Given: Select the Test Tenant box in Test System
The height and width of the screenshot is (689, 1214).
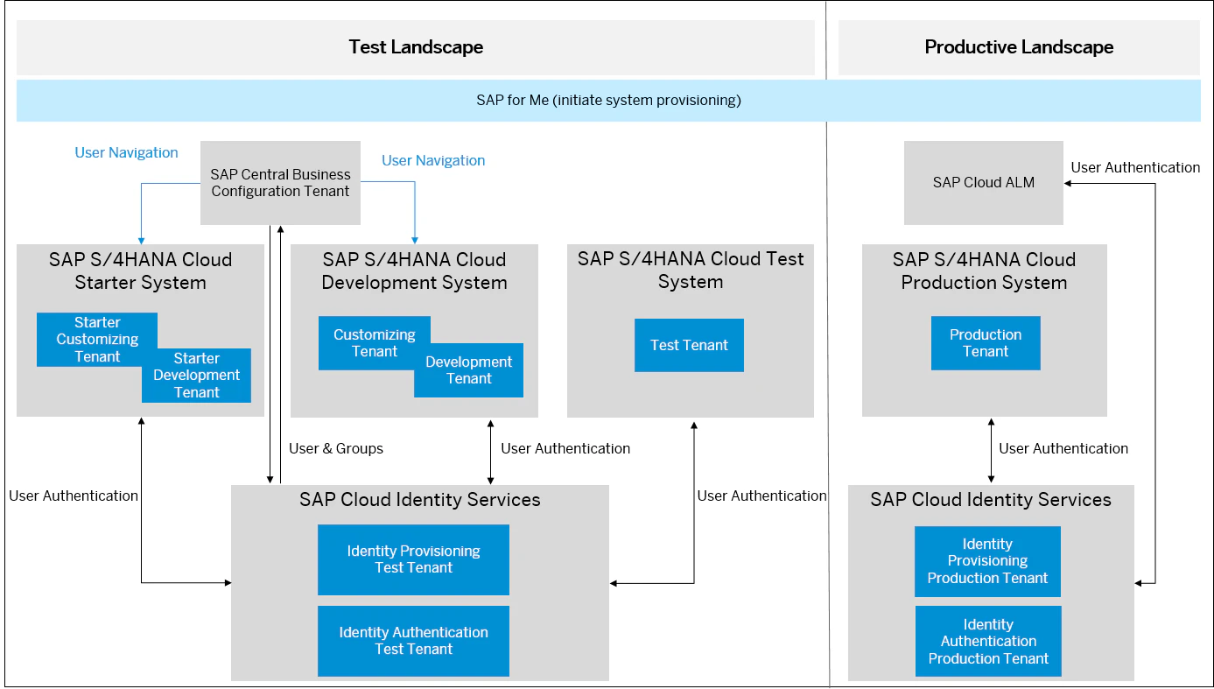Looking at the screenshot, I should (689, 345).
